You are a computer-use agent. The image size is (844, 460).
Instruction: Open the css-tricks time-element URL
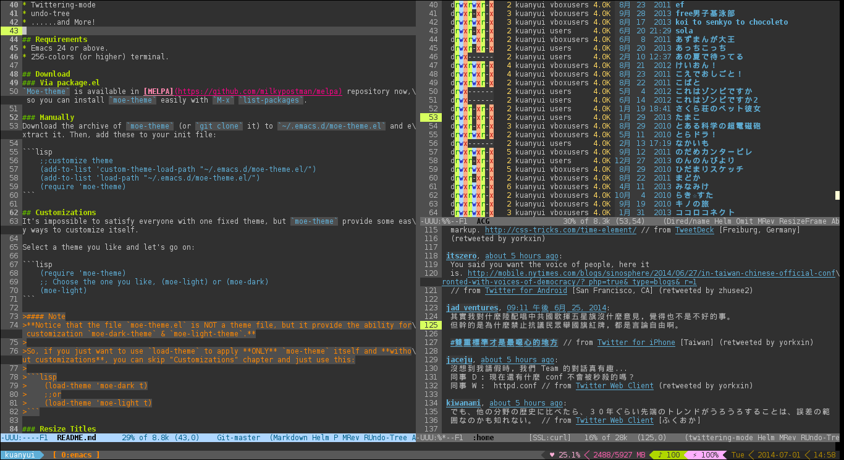click(560, 230)
